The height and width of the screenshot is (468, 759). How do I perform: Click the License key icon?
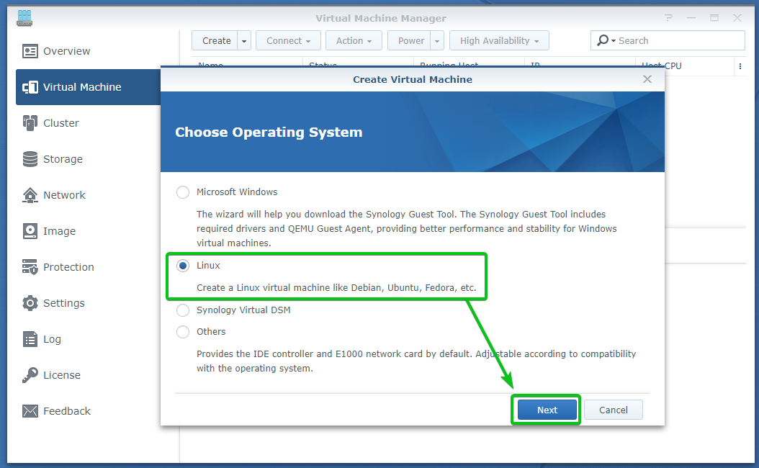(x=30, y=375)
